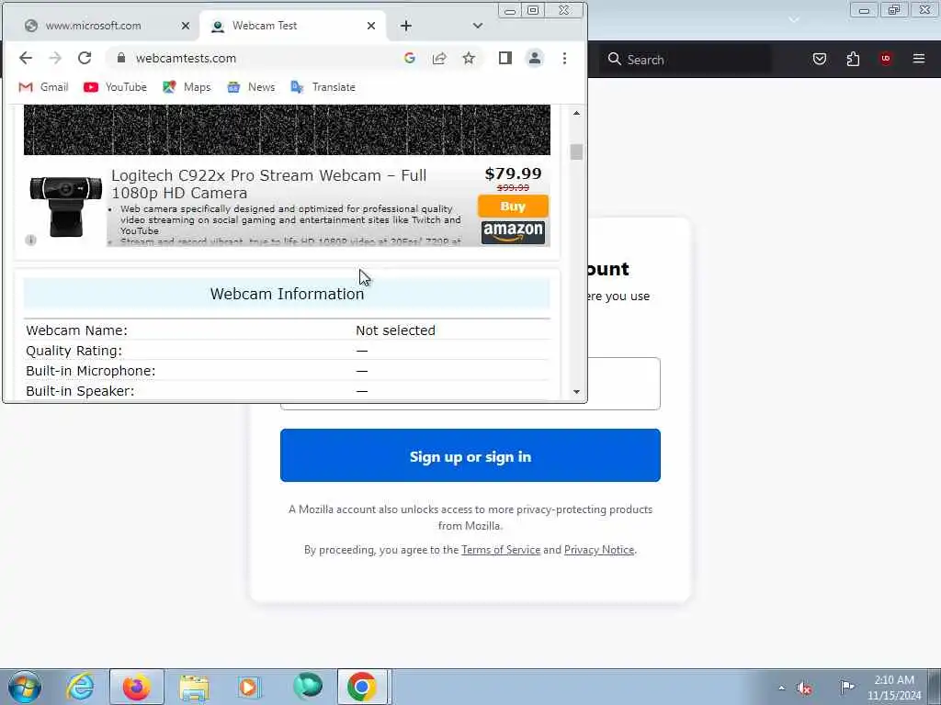Open green-blue app icon in taskbar
Viewport: 941px width, 705px height.
pyautogui.click(x=307, y=687)
